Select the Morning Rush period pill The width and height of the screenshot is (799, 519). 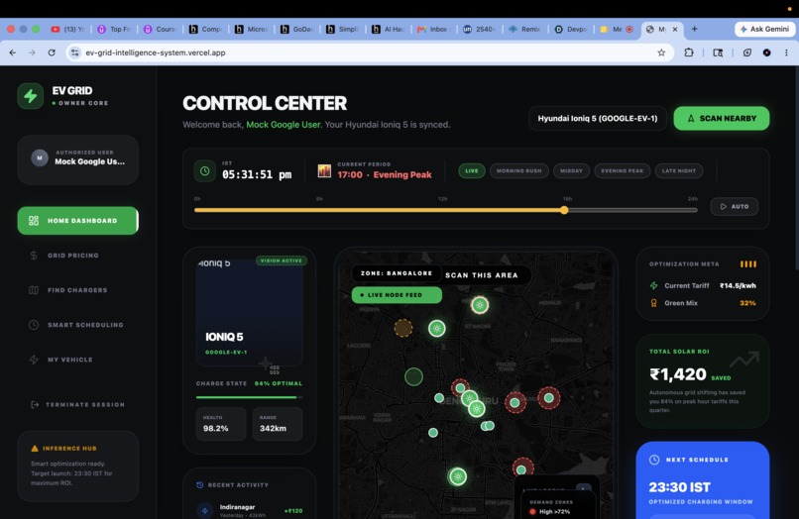(x=518, y=170)
